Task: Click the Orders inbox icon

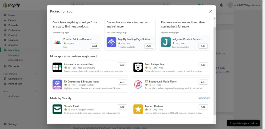Action: (5, 20)
